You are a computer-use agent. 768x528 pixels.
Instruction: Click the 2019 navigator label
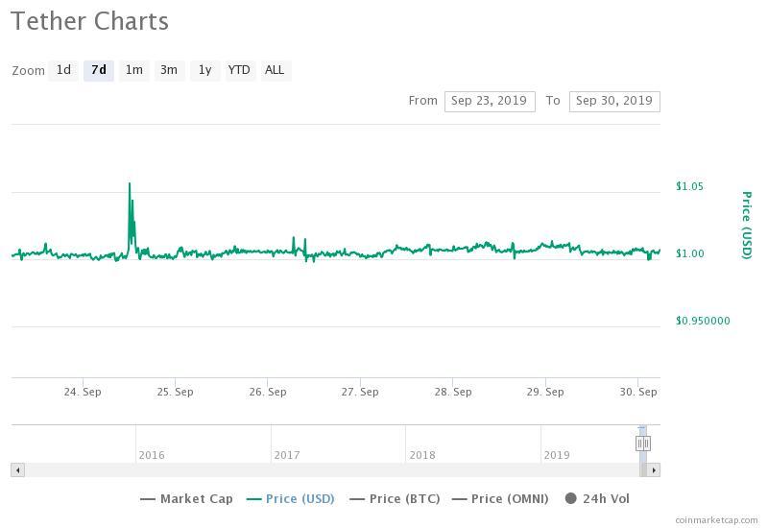pos(557,455)
